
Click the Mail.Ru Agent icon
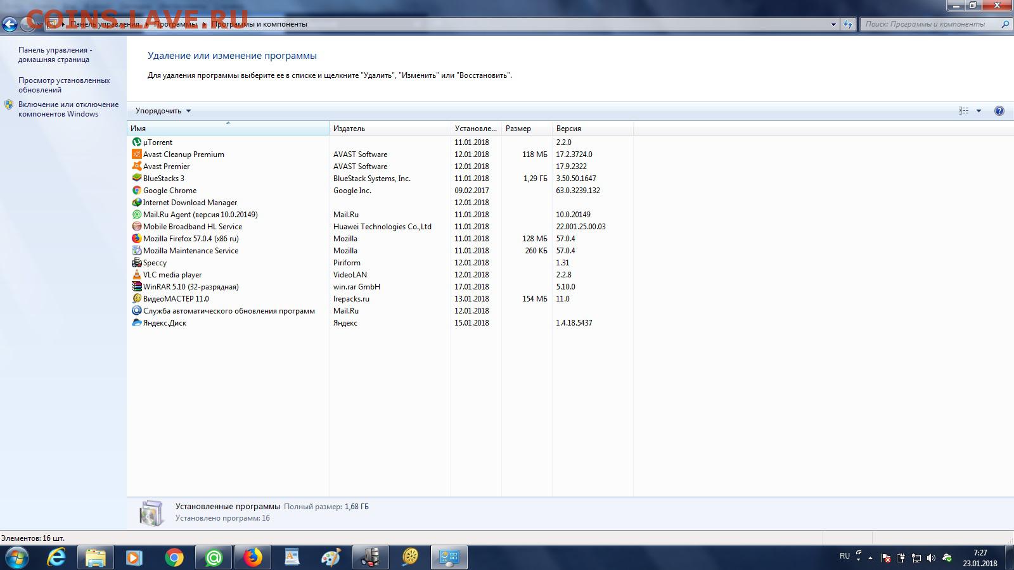point(136,215)
